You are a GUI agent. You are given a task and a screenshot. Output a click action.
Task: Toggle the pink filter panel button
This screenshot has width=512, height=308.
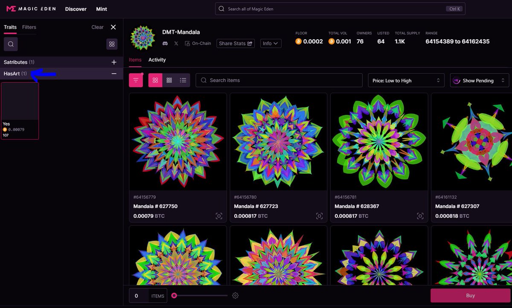tap(136, 80)
